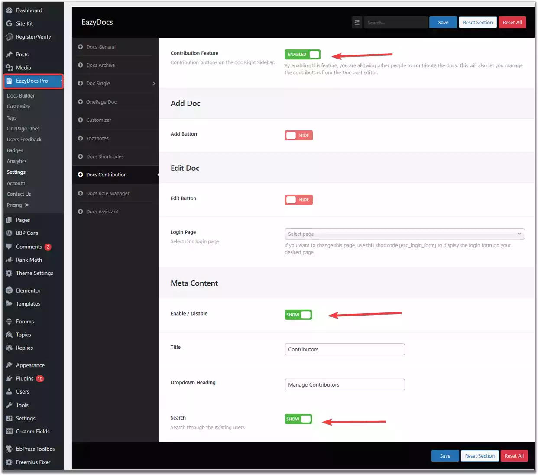This screenshot has width=538, height=475.
Task: Click the Topics icon
Action: pos(9,335)
